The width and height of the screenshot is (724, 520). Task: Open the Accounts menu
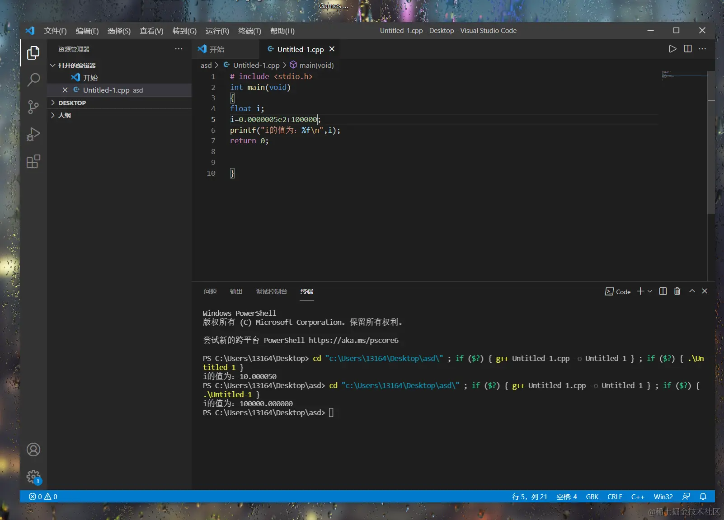[33, 450]
